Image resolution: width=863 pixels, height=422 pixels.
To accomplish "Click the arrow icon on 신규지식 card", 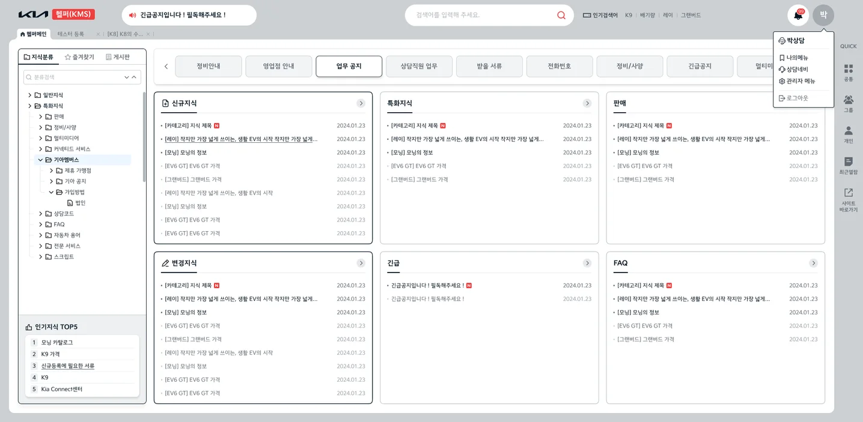I will pos(361,103).
